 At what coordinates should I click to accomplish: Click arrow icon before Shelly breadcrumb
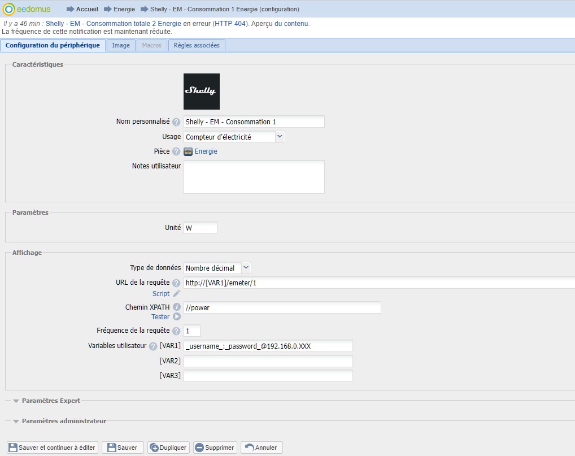click(x=144, y=9)
